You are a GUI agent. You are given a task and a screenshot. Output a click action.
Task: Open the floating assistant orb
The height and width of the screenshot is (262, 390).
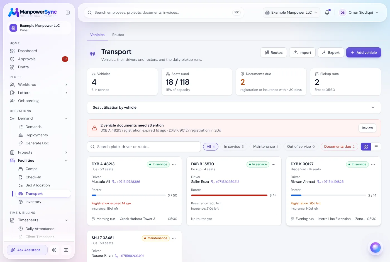(x=375, y=247)
